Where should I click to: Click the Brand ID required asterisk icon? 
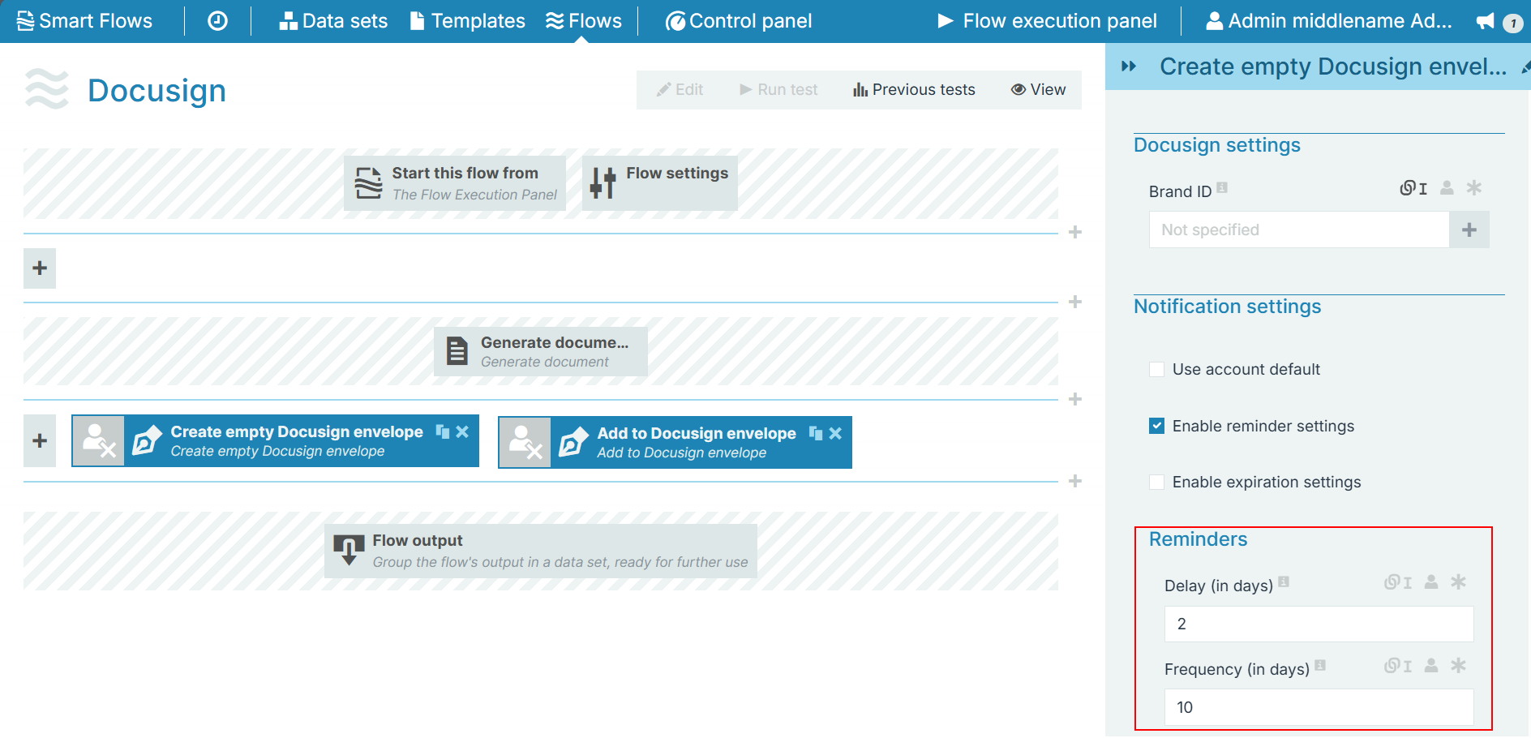coord(1473,188)
